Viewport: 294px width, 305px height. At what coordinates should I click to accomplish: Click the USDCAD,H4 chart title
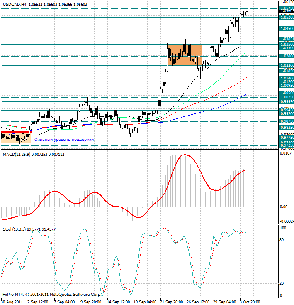pyautogui.click(x=15, y=4)
